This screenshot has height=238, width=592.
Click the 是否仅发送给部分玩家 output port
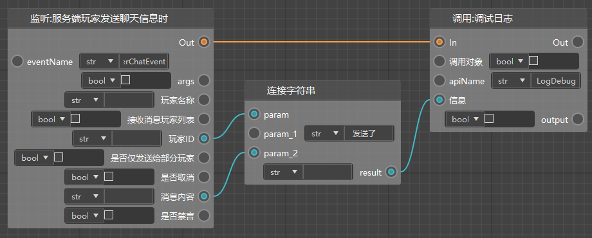coord(204,158)
